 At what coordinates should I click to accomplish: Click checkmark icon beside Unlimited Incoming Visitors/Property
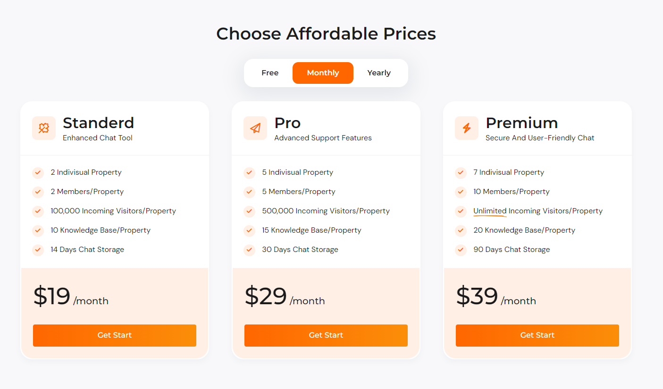point(461,211)
